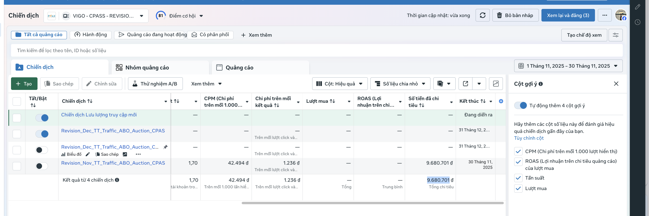This screenshot has height=216, width=649.
Task: Open the Số liệu chia nhỏ dropdown
Action: point(400,84)
